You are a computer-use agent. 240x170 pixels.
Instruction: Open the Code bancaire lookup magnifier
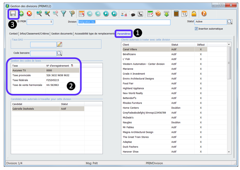pos(59,53)
